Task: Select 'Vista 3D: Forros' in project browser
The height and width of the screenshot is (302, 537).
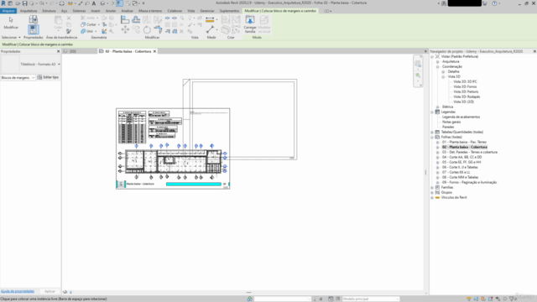Action: point(465,87)
